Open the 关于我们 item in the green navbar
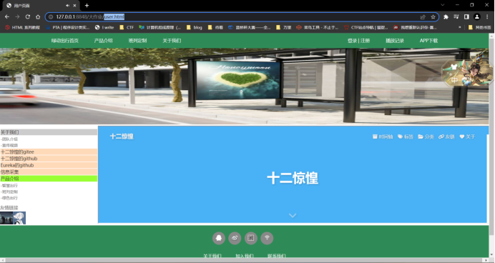 (x=172, y=41)
